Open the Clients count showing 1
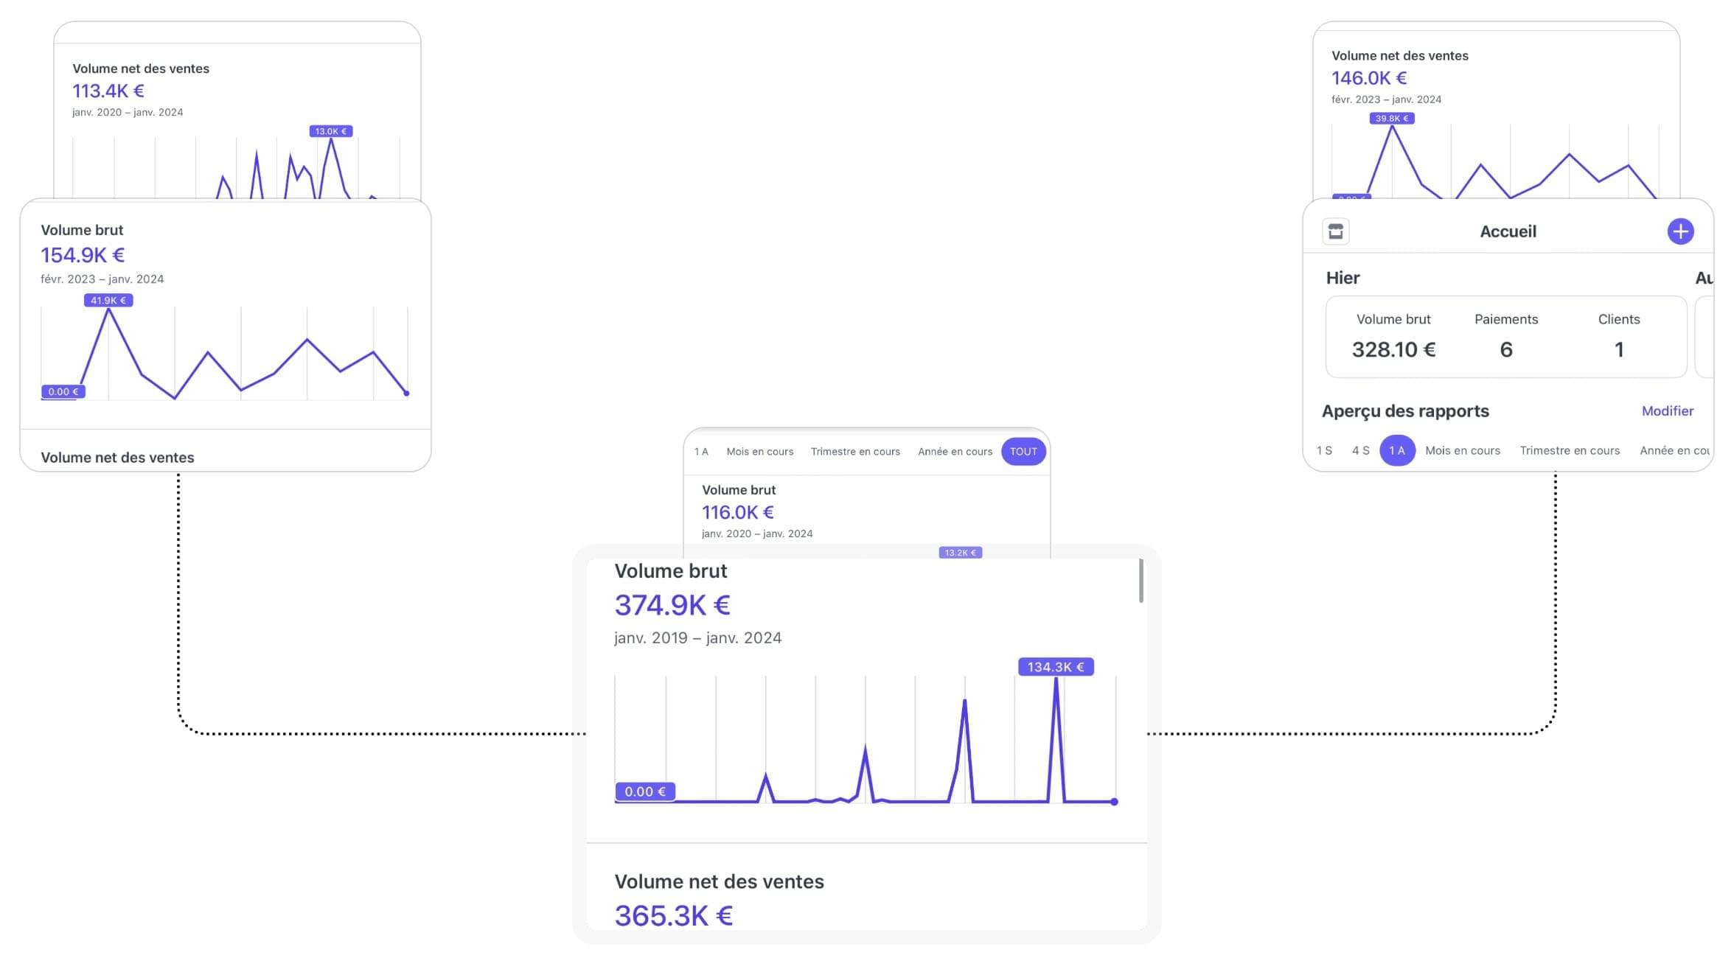 click(x=1618, y=349)
